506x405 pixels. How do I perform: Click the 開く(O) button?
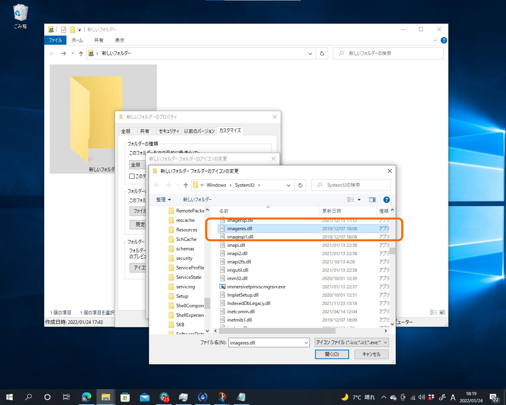[x=332, y=354]
